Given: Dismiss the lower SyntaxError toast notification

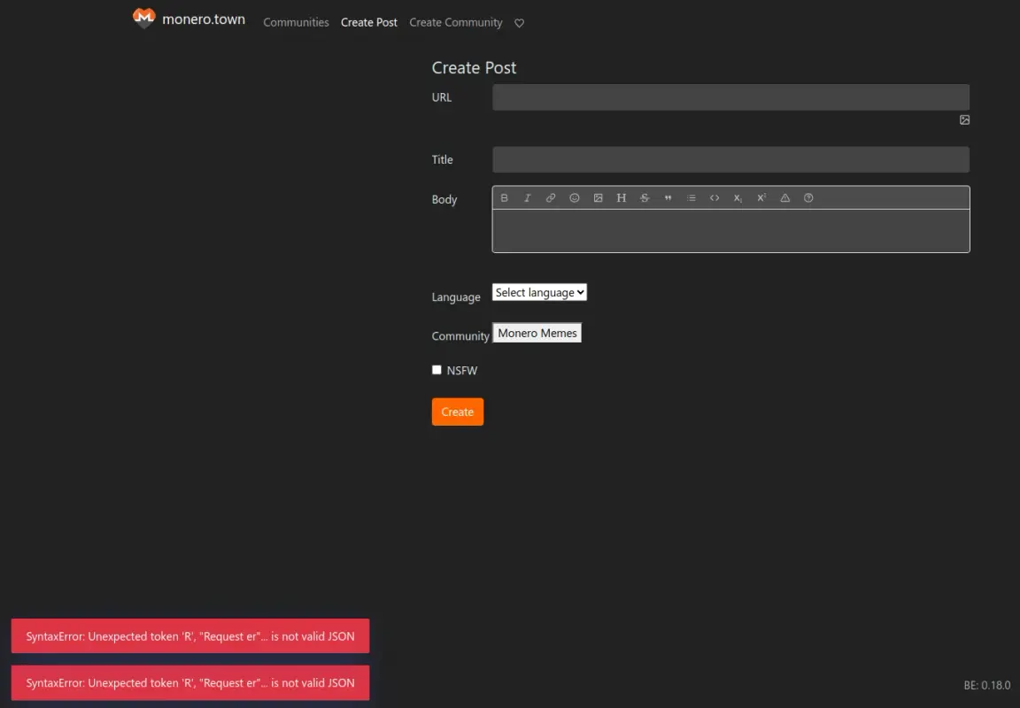Looking at the screenshot, I should (190, 682).
